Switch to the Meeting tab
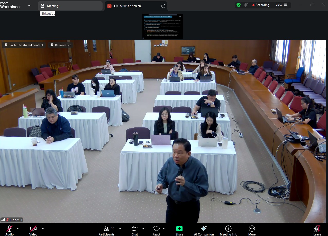Image resolution: width=328 pixels, height=236 pixels. coord(70,6)
